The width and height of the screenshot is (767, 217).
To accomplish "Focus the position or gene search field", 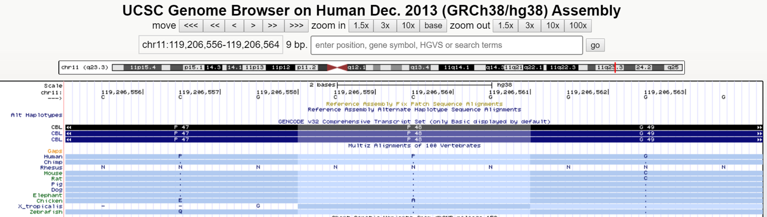I will (446, 46).
